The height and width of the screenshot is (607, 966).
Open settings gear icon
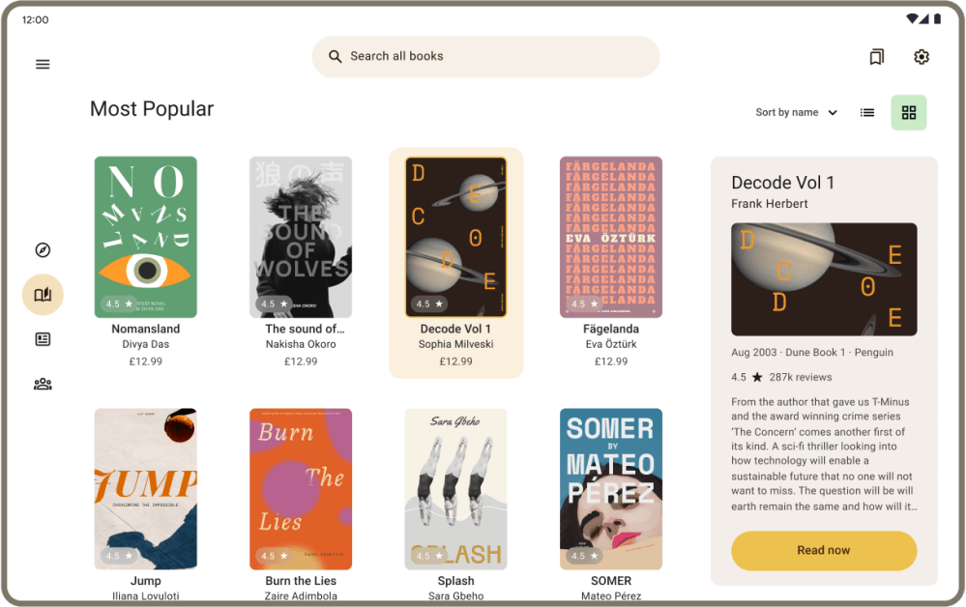(x=921, y=57)
